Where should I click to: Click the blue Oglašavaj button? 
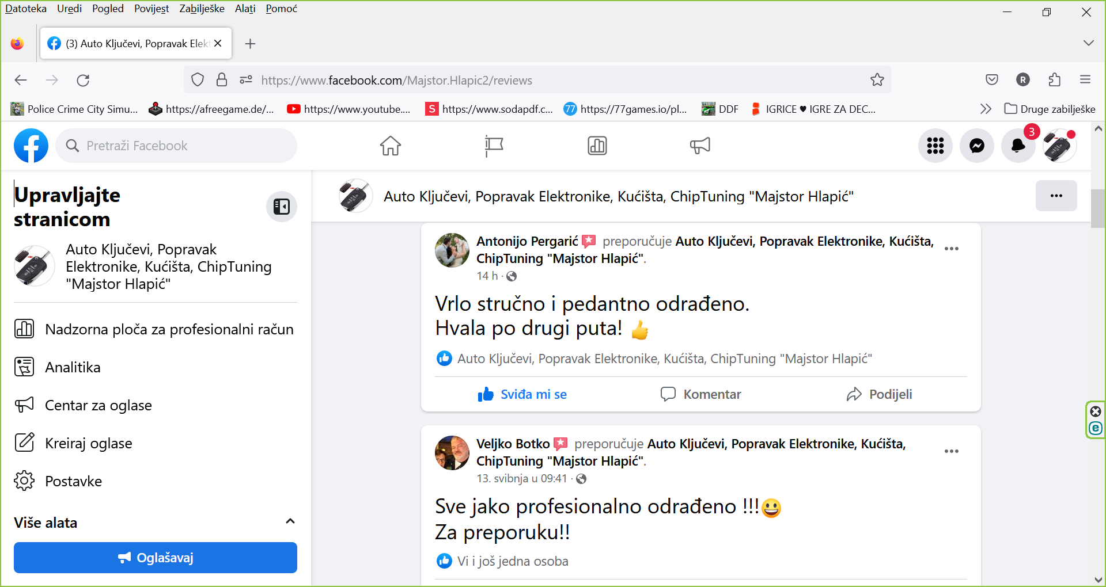(156, 558)
